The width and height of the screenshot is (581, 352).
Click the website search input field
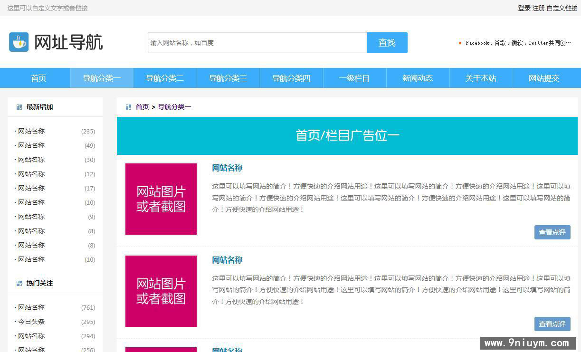point(257,43)
